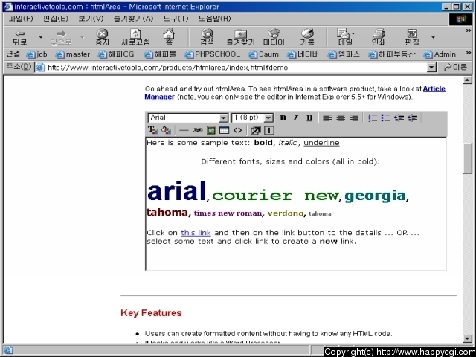Print the current page

coord(379,37)
